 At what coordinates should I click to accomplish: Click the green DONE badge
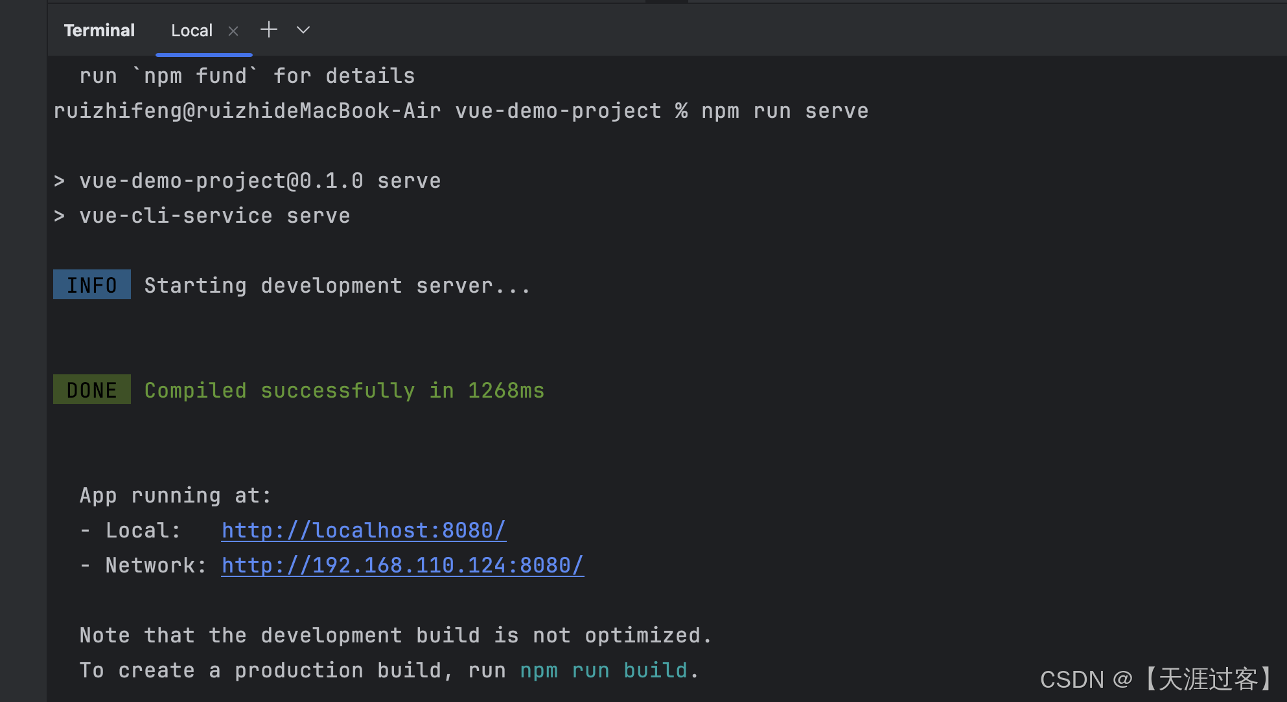[92, 390]
